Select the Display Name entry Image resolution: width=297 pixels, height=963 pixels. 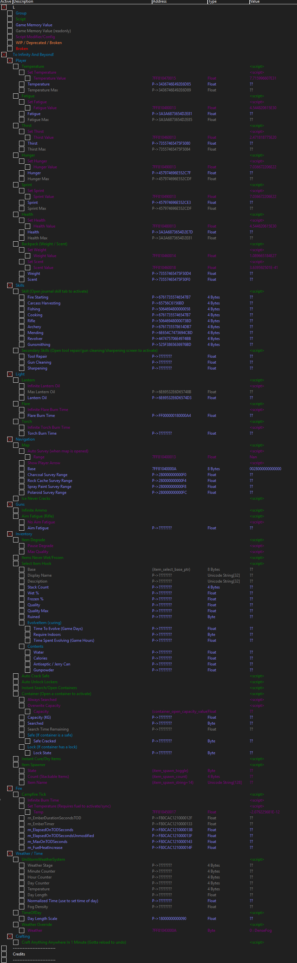(40, 575)
